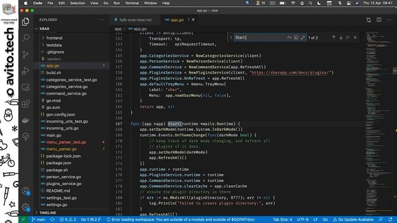Click the synchronize changes status icon
Image resolution: width=397 pixels, height=223 pixels.
tap(52, 219)
